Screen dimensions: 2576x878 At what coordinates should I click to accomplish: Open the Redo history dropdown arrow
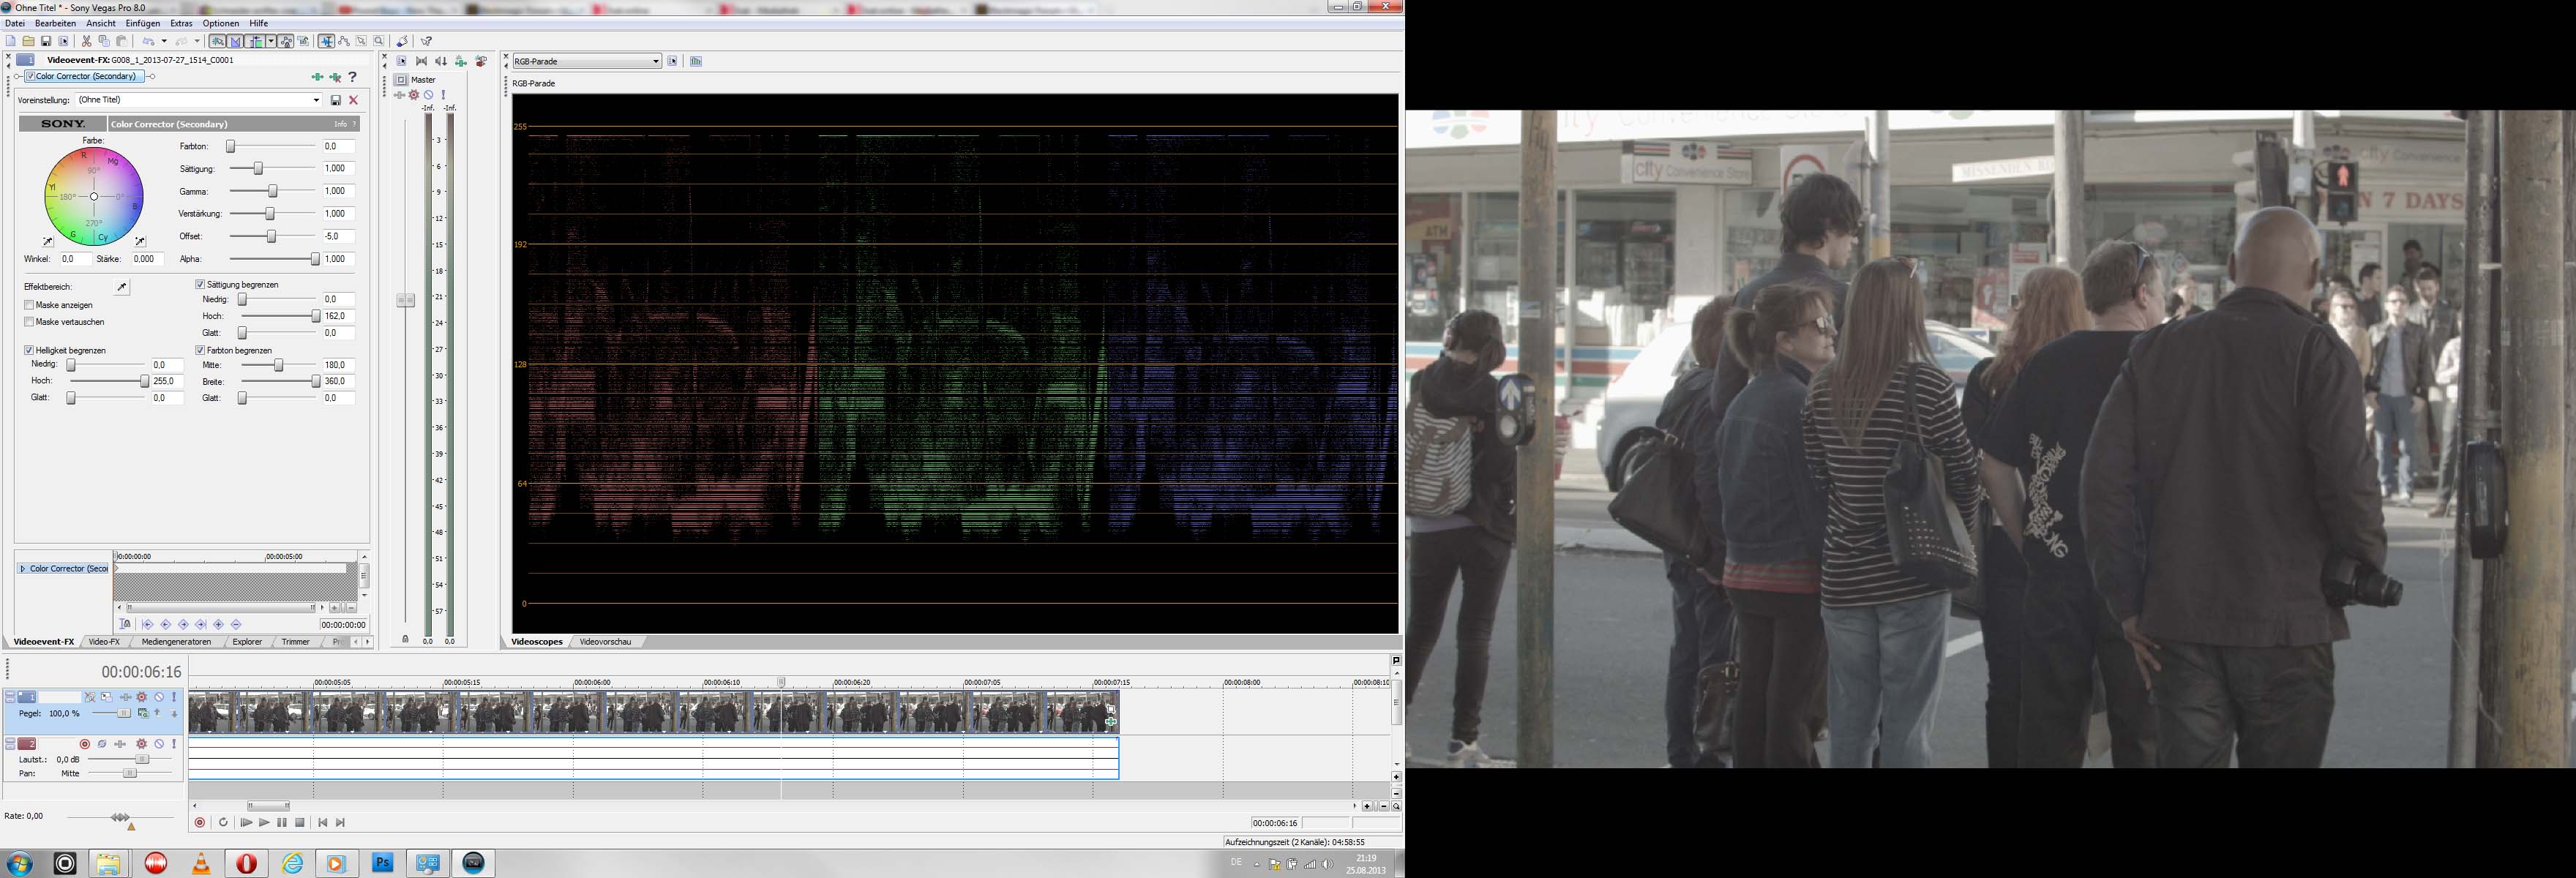point(197,41)
